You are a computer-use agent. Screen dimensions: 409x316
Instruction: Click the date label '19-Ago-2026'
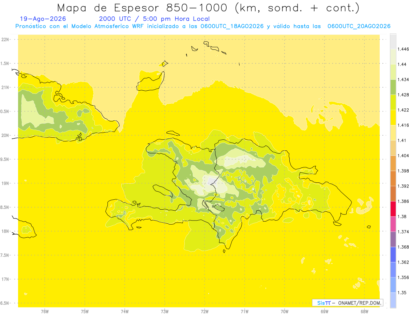pos(43,19)
